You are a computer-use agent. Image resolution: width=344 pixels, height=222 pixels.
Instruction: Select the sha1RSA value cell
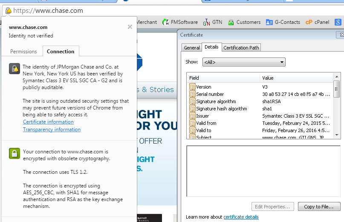[272, 101]
